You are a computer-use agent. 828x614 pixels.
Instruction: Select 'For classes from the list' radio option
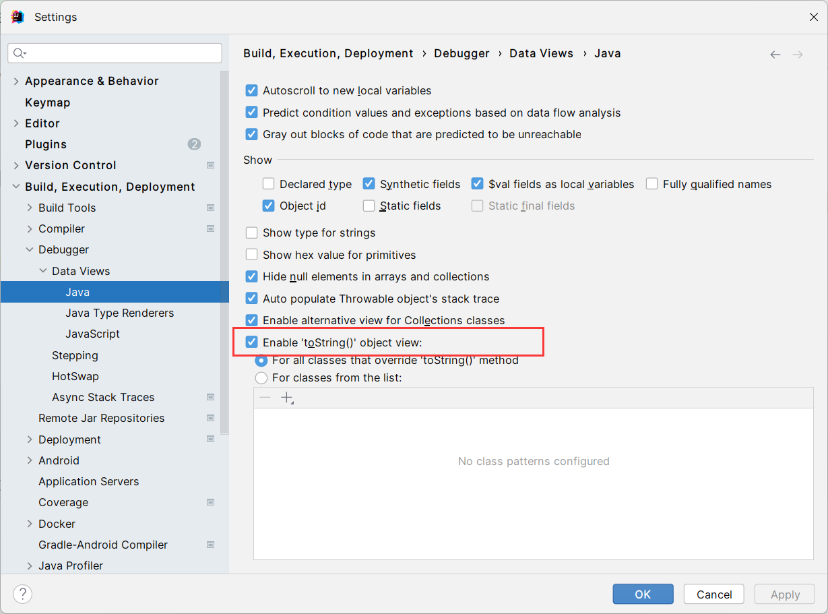261,378
